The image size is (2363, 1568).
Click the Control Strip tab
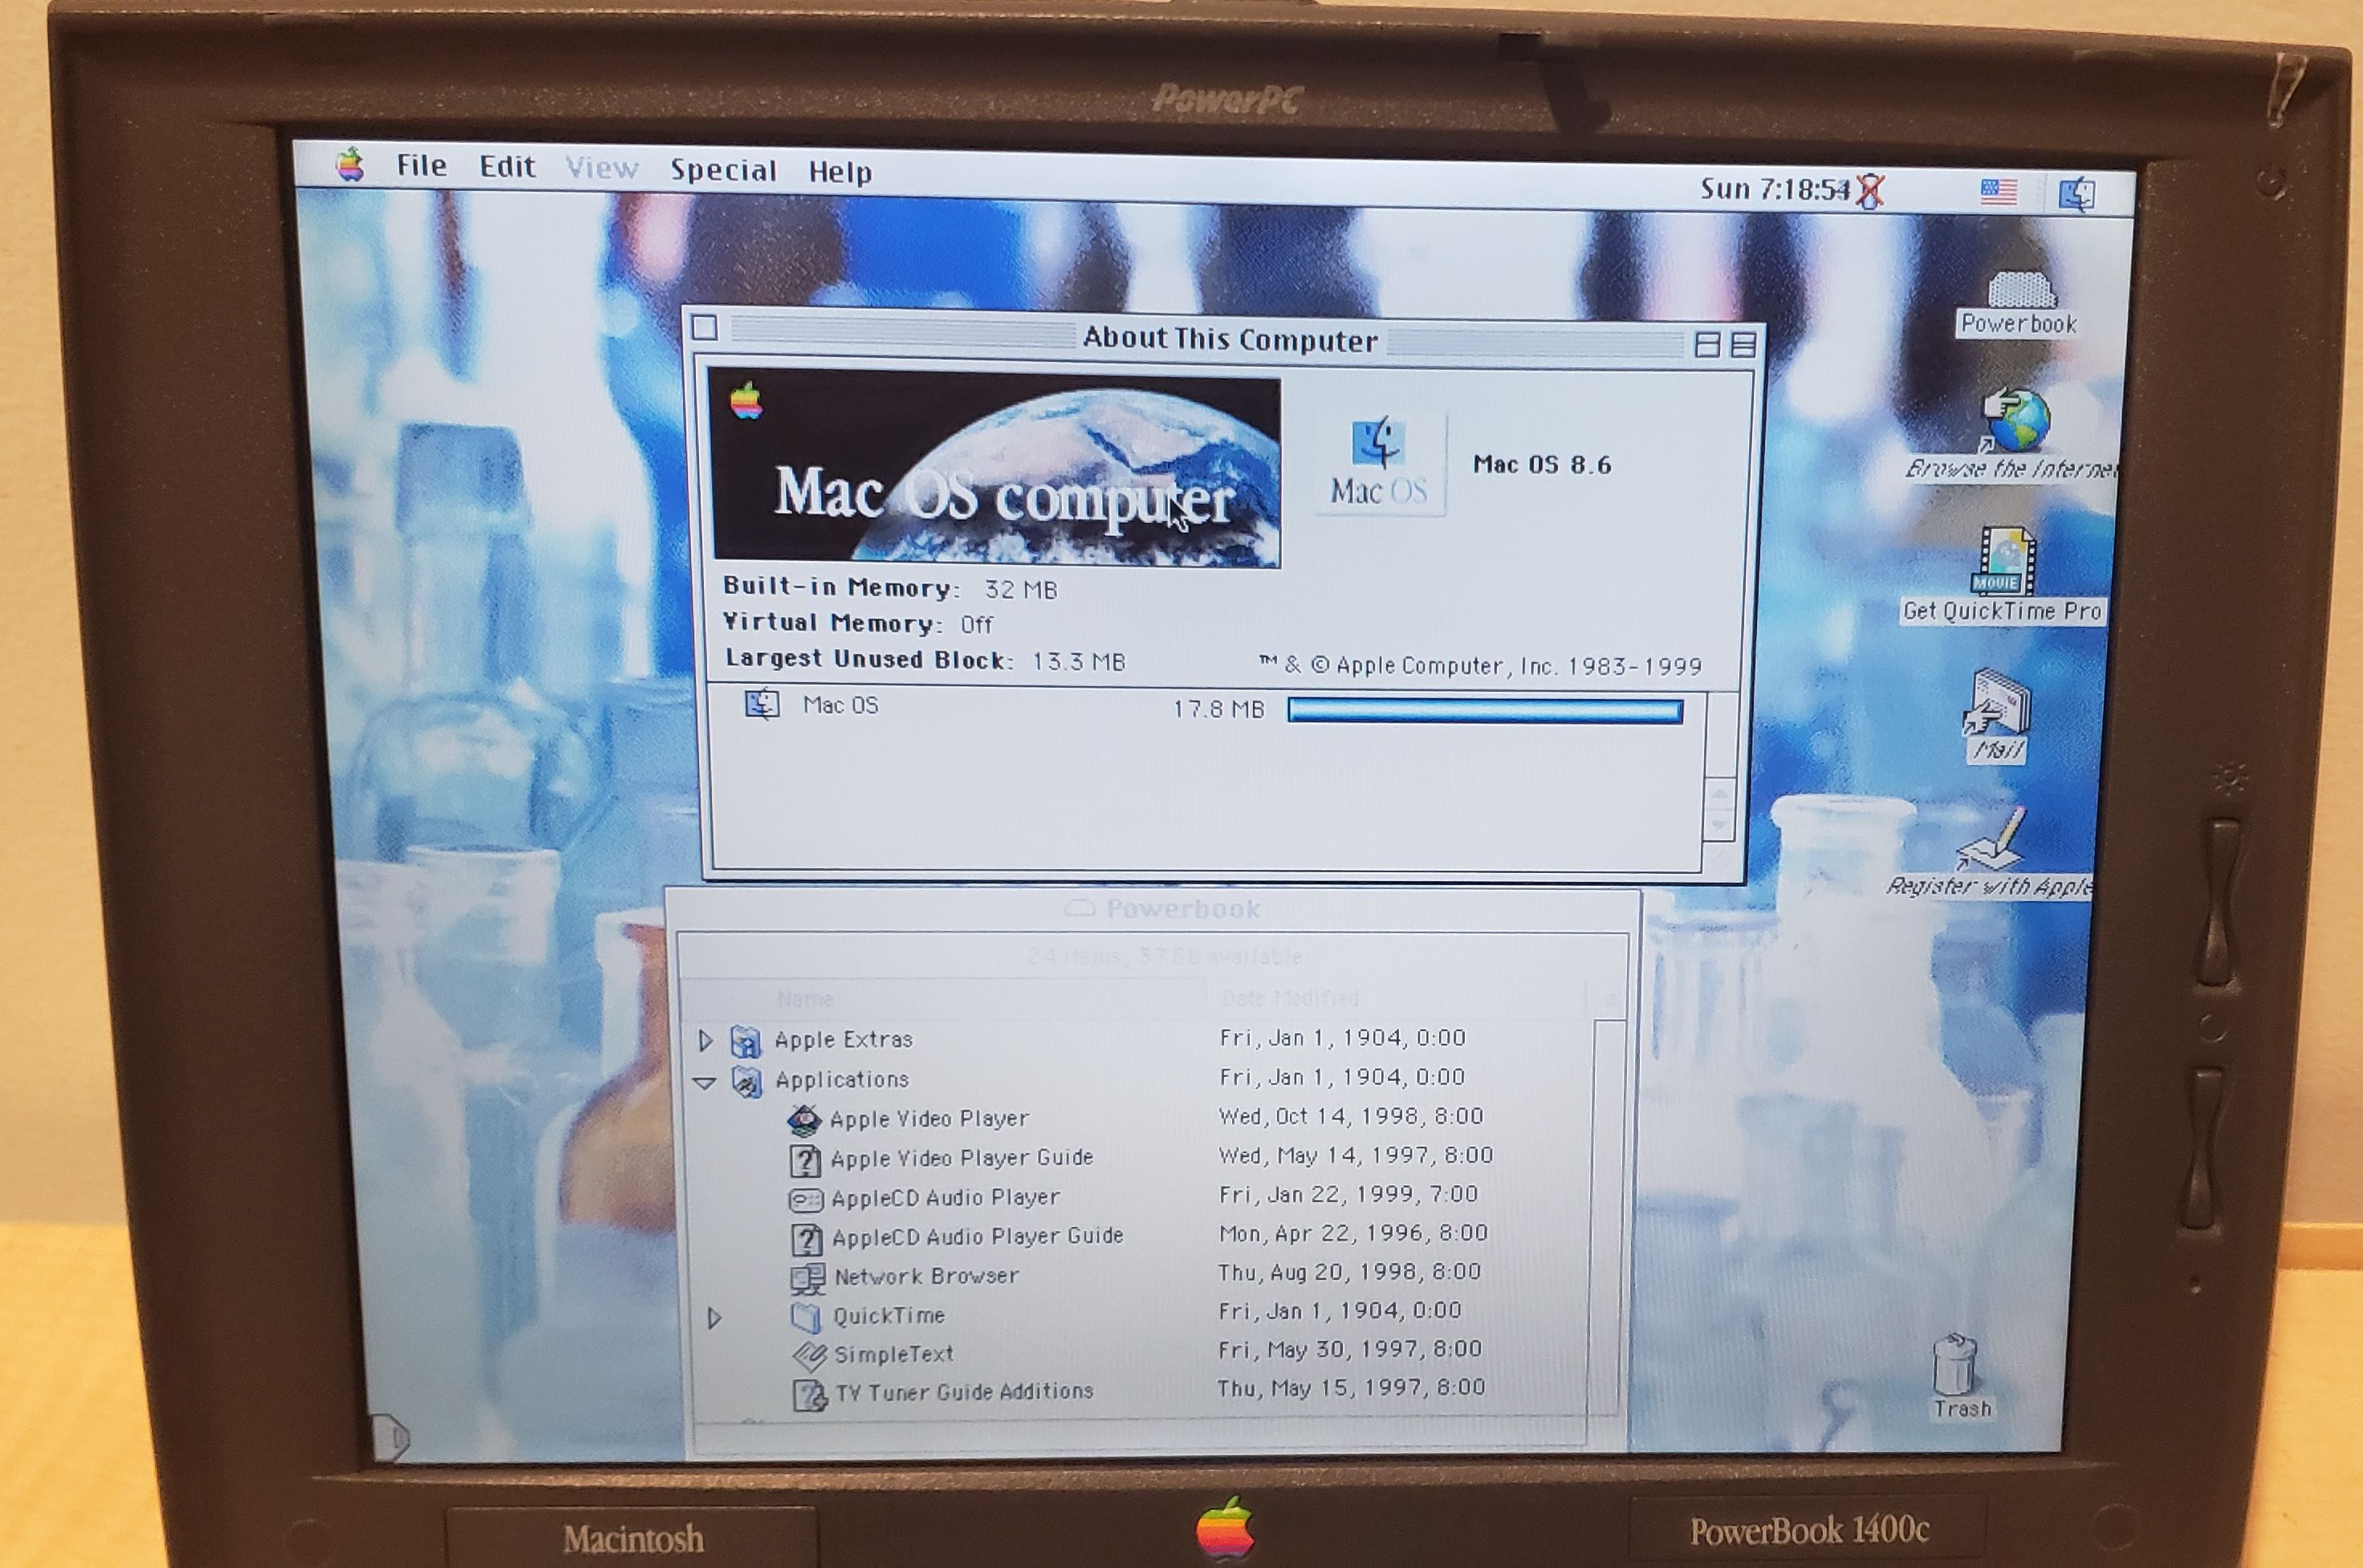click(x=391, y=1437)
